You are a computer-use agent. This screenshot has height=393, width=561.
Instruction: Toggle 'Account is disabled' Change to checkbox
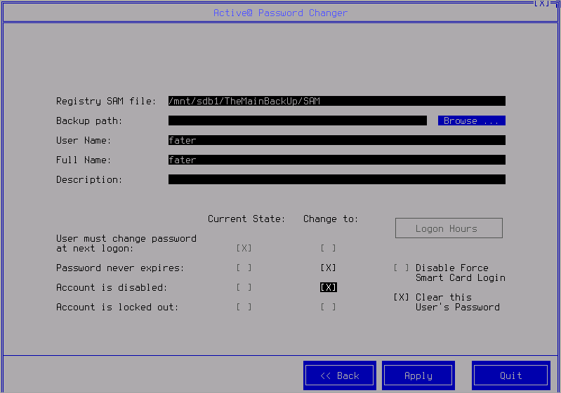pos(328,287)
